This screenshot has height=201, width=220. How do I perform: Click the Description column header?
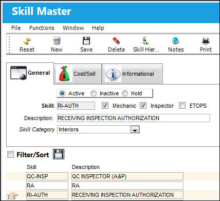click(x=86, y=167)
